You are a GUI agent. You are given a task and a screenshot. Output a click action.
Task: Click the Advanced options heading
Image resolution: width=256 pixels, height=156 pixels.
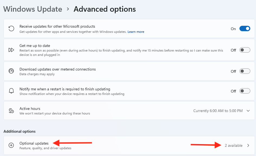click(x=105, y=9)
